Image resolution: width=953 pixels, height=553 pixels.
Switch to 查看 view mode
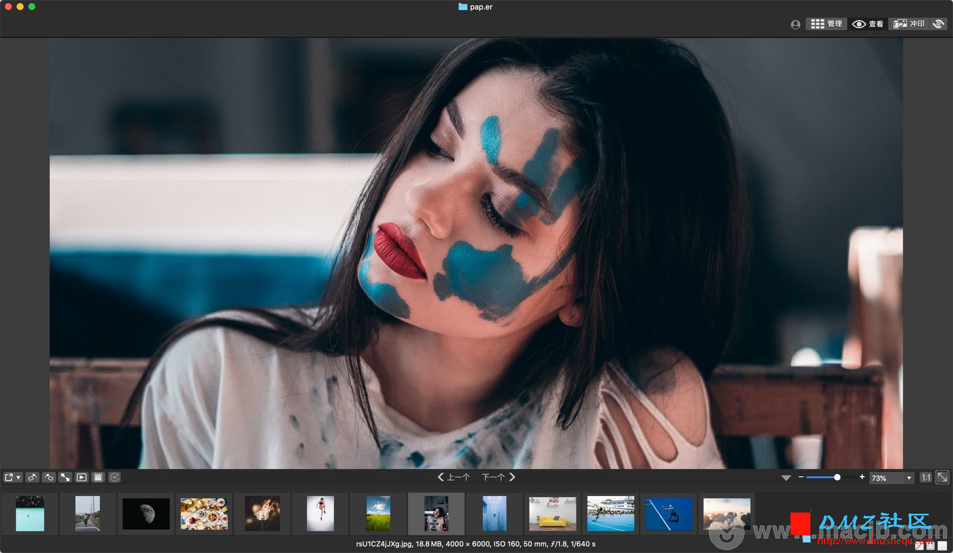click(x=868, y=24)
